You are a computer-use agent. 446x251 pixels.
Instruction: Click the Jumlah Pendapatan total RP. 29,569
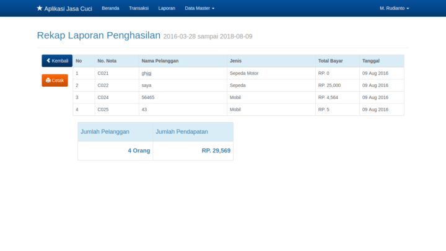(216, 151)
